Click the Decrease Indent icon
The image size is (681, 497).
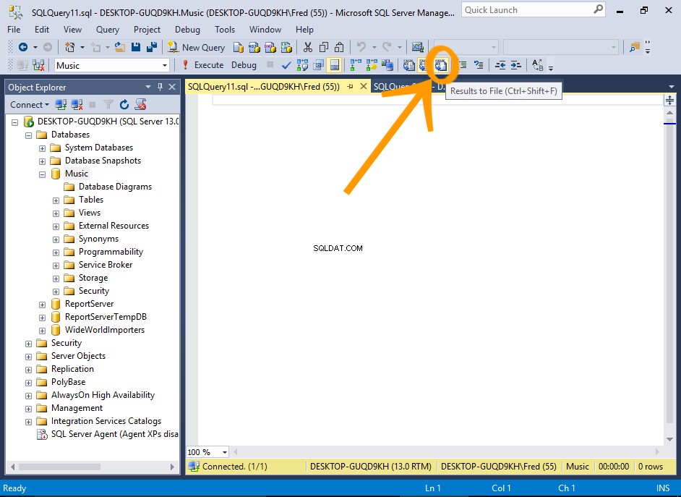[500, 65]
